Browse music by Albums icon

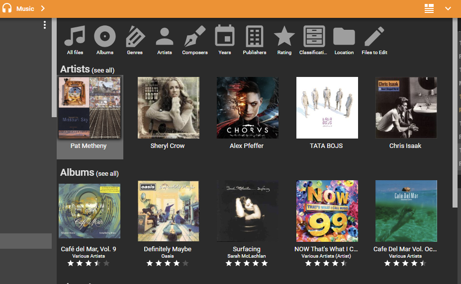point(105,40)
